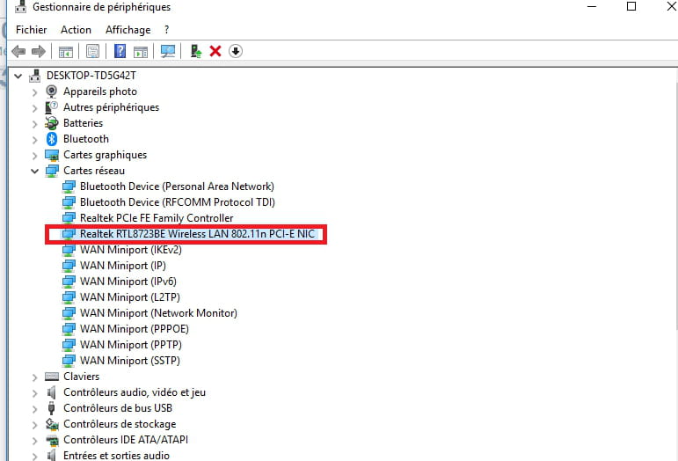
Task: Select the DESKTOP-TD5G42T computer icon
Action: tap(35, 76)
